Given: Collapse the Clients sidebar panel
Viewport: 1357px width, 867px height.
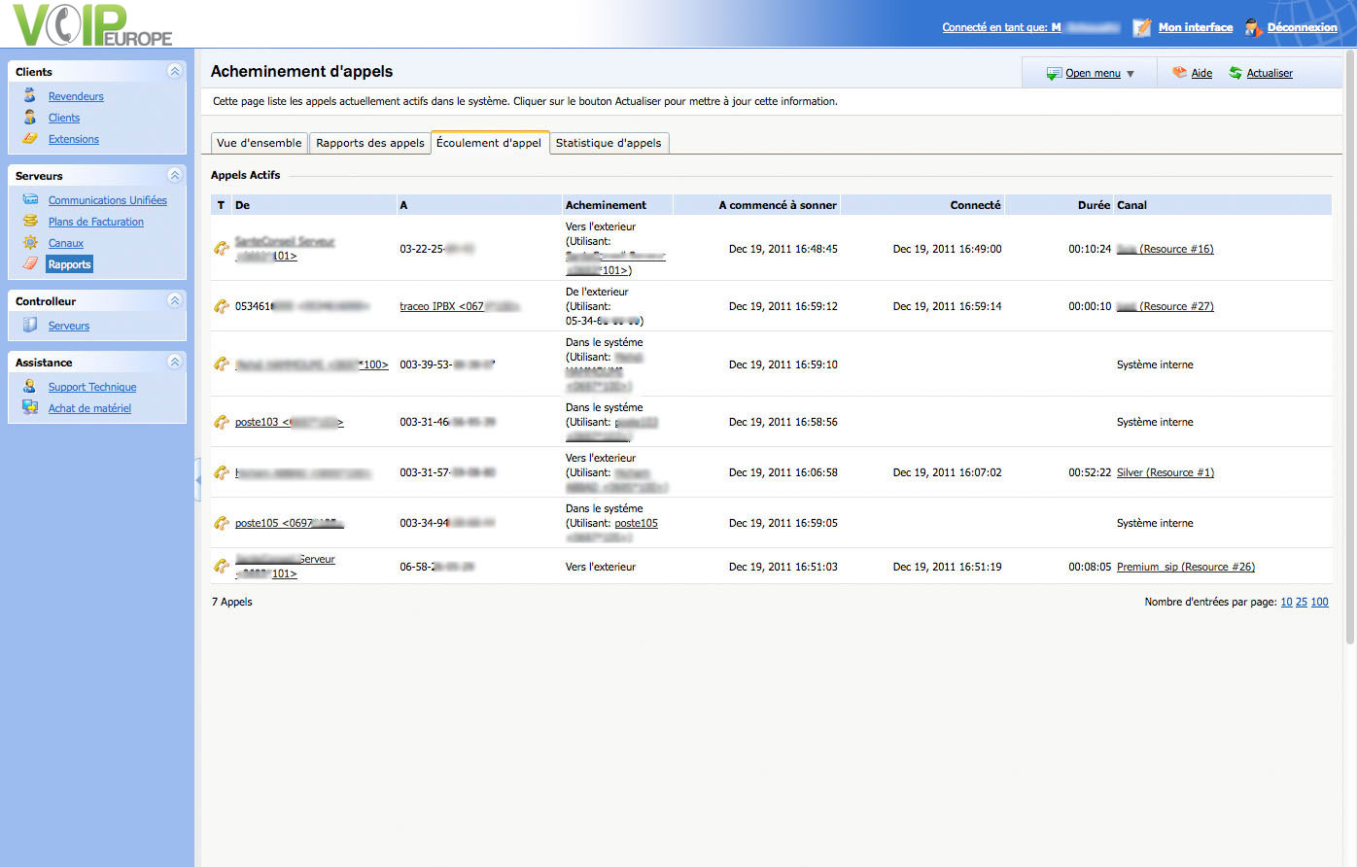Looking at the screenshot, I should (174, 71).
